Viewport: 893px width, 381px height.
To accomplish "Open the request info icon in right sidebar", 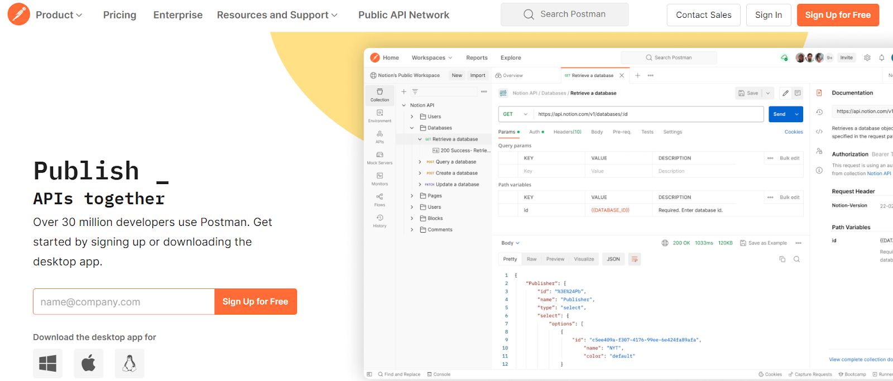I will 819,170.
